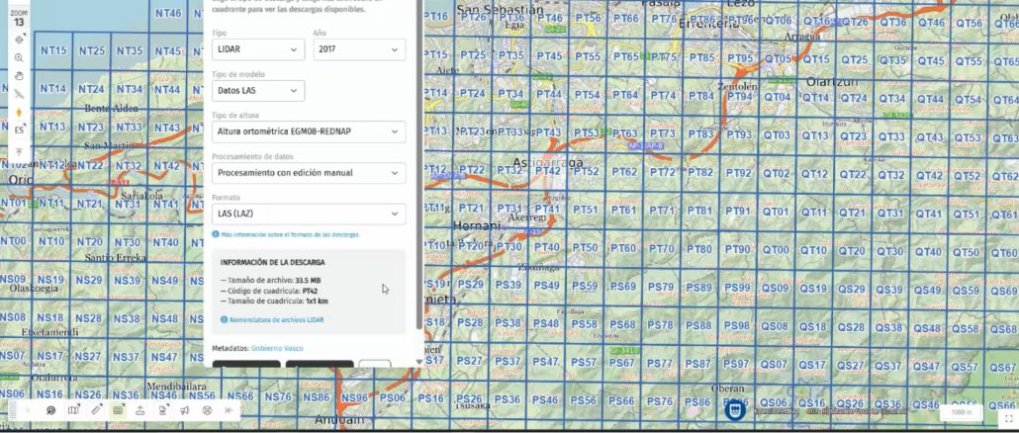
Task: Open the draw pencil tool
Action: point(96,410)
